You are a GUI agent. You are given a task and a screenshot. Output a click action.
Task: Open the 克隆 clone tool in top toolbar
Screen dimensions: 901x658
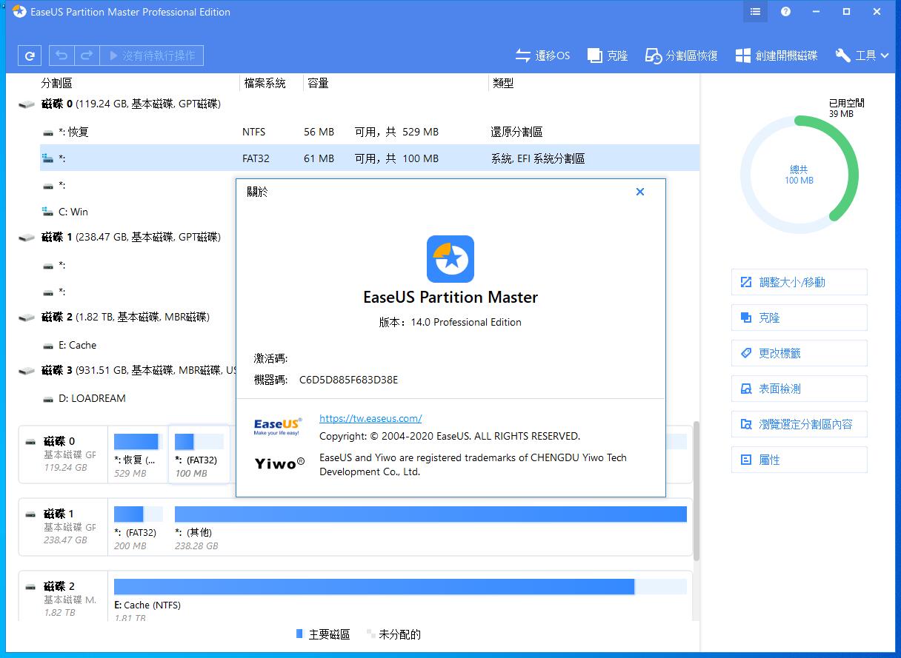[608, 56]
